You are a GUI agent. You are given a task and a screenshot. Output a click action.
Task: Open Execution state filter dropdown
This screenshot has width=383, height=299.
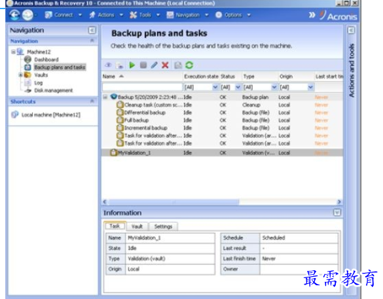coord(215,87)
